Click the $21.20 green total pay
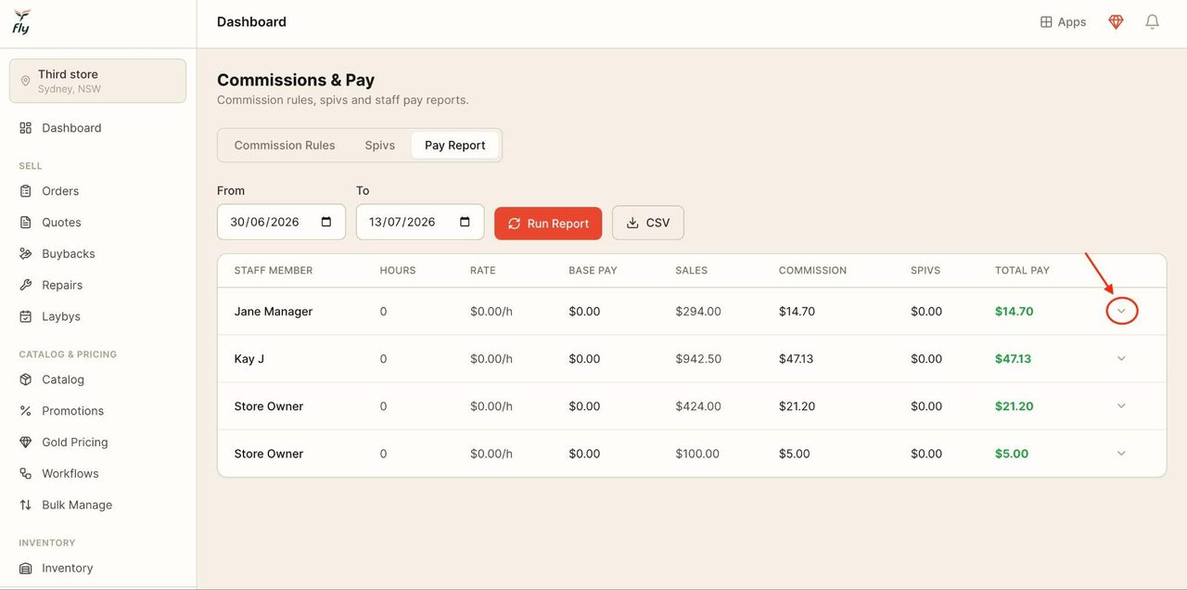 pos(1015,406)
